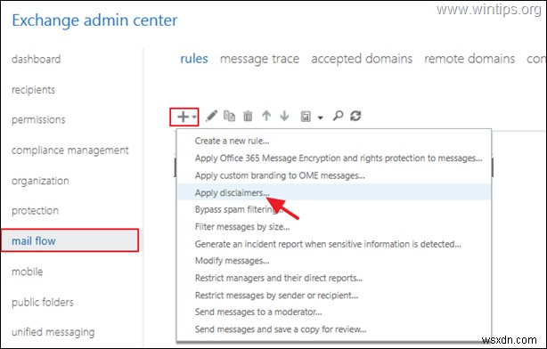Select Create a new rule...

(232, 141)
